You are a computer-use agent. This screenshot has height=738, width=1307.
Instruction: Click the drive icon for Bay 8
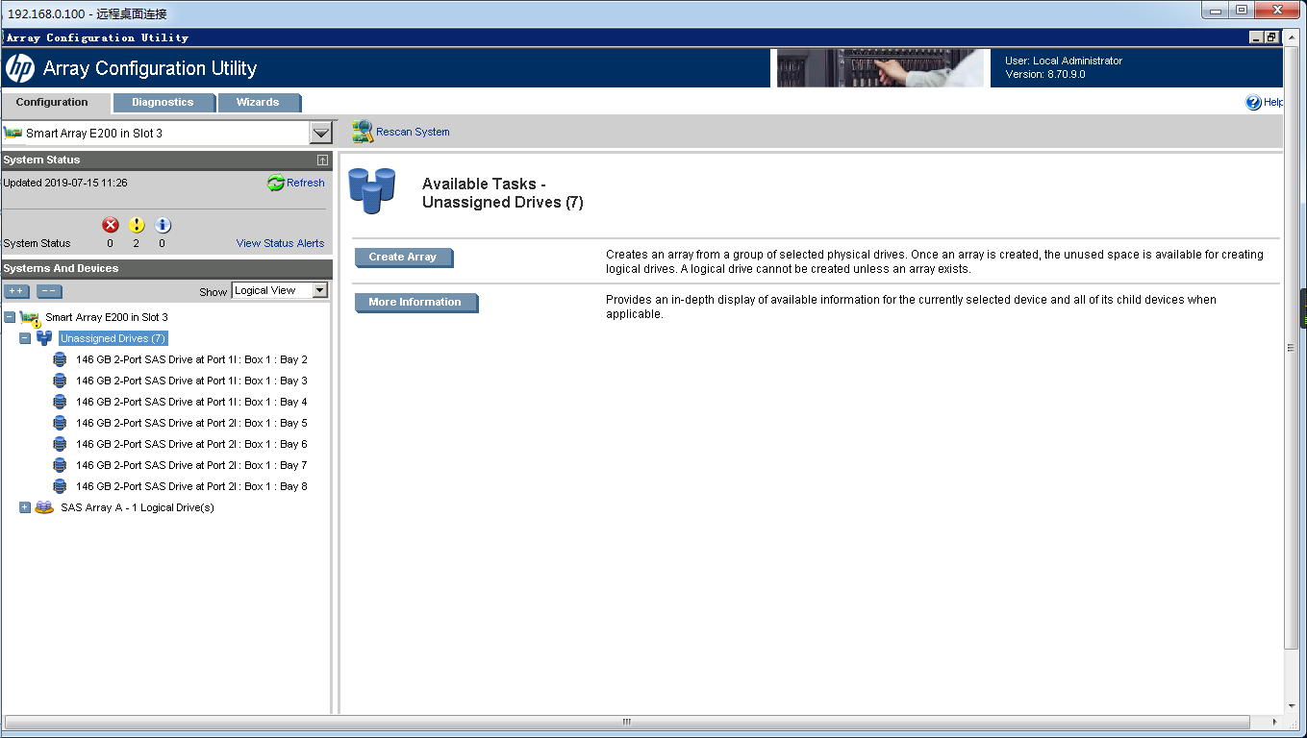point(60,486)
